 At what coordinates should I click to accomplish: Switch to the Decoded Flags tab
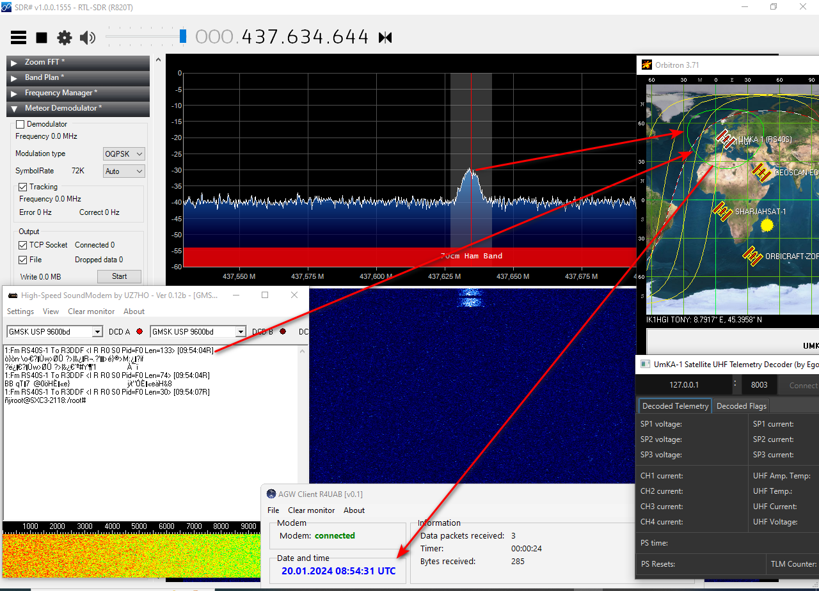(742, 406)
